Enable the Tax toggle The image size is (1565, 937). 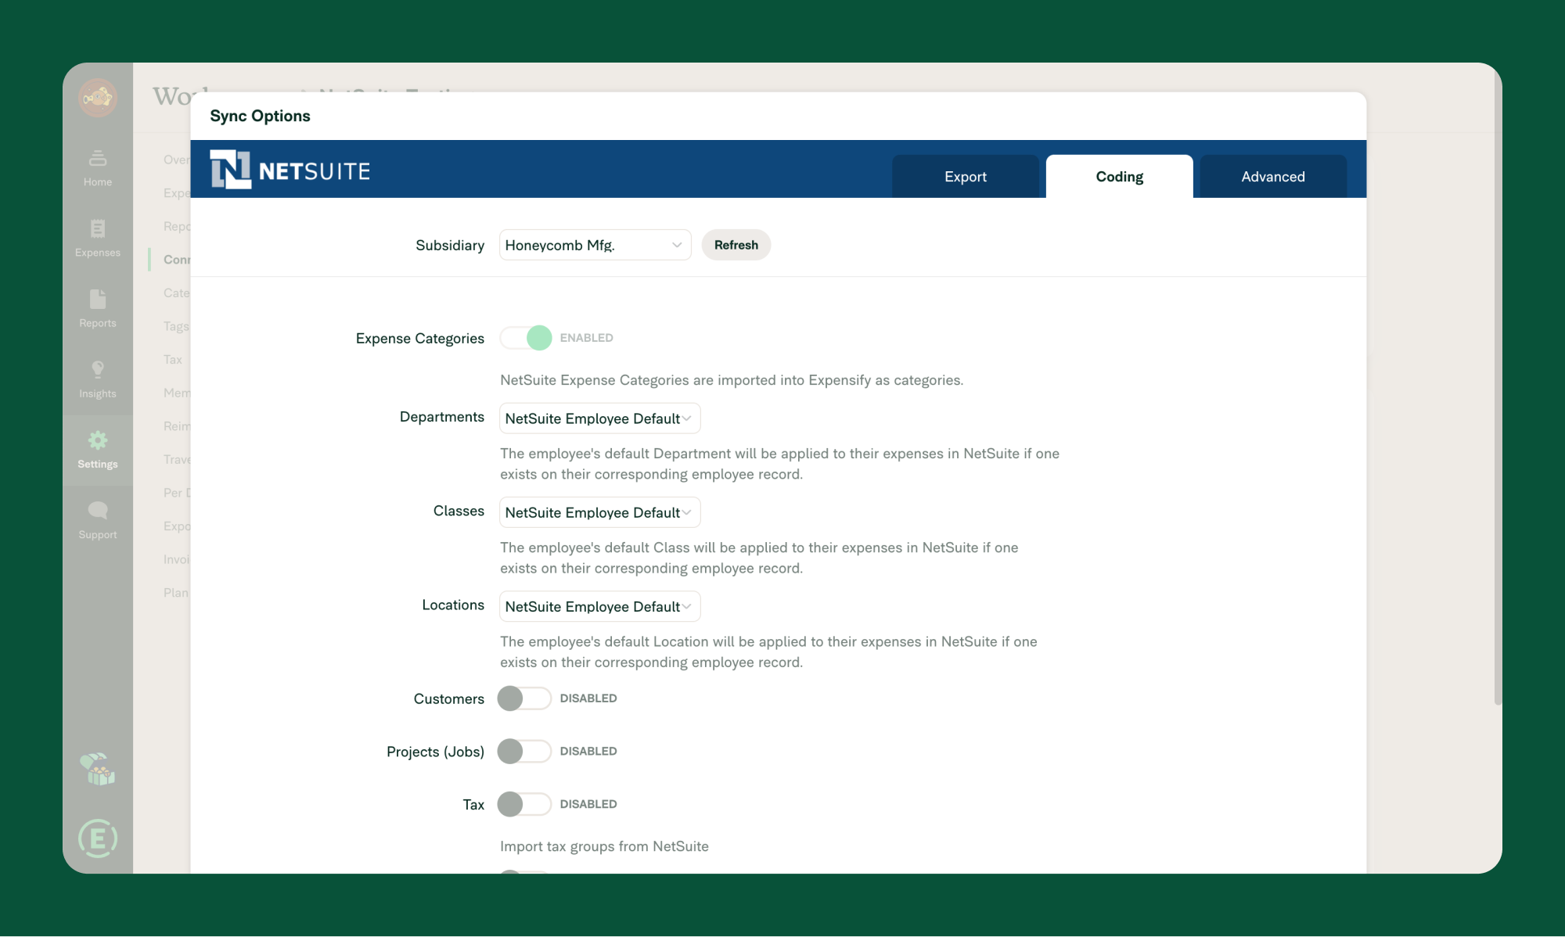coord(524,804)
